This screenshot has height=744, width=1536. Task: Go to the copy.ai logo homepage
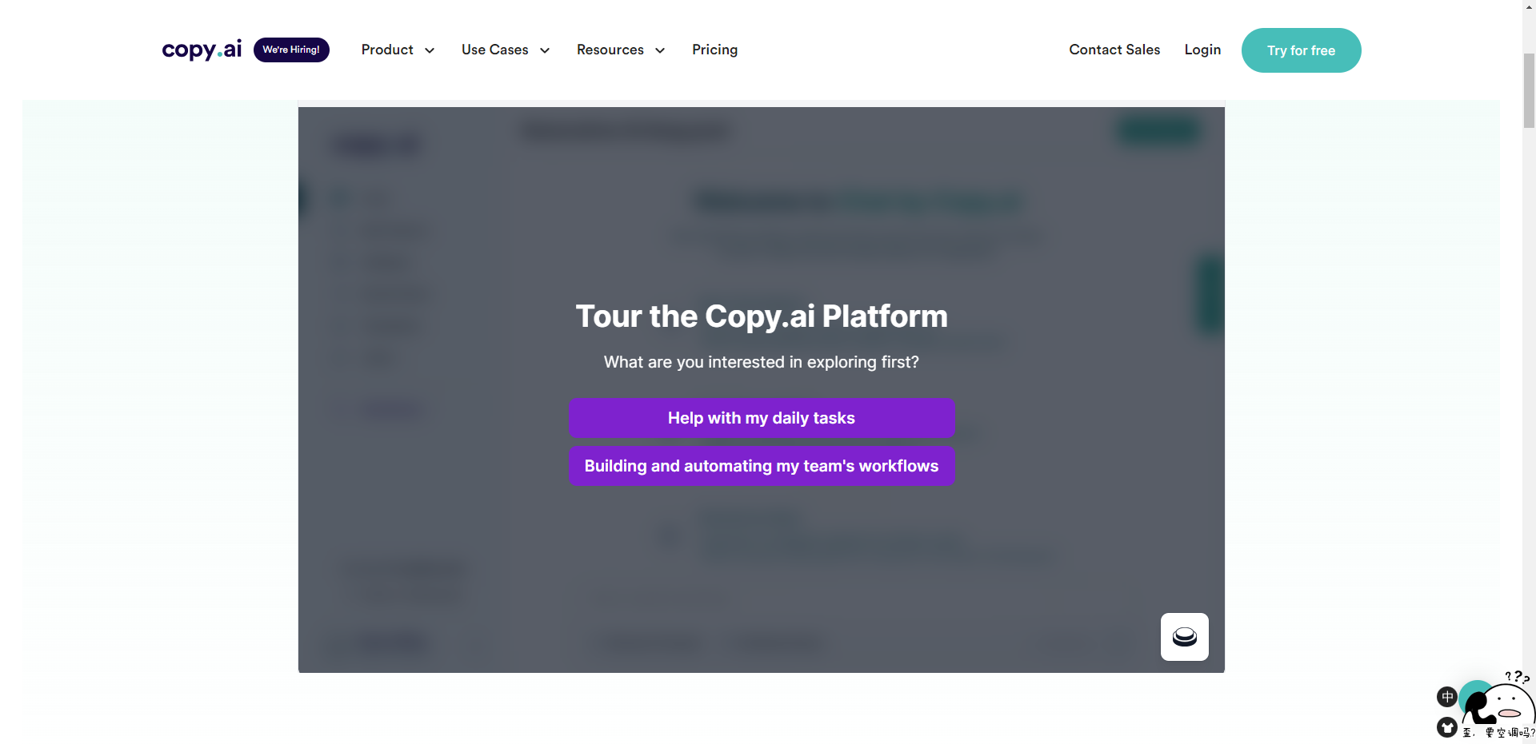click(x=202, y=50)
